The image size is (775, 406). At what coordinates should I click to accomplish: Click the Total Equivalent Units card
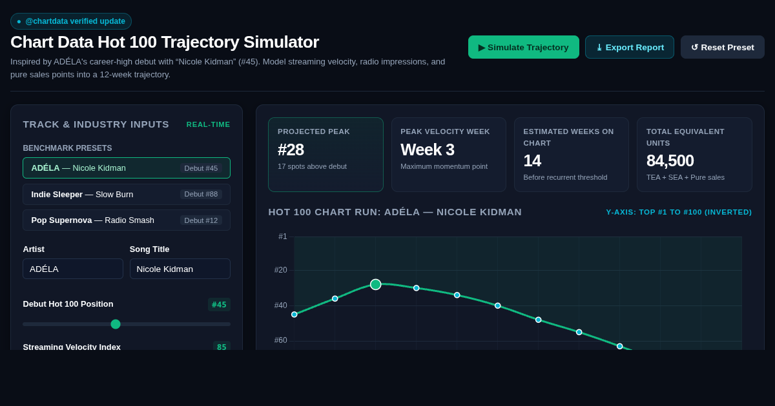click(x=694, y=155)
